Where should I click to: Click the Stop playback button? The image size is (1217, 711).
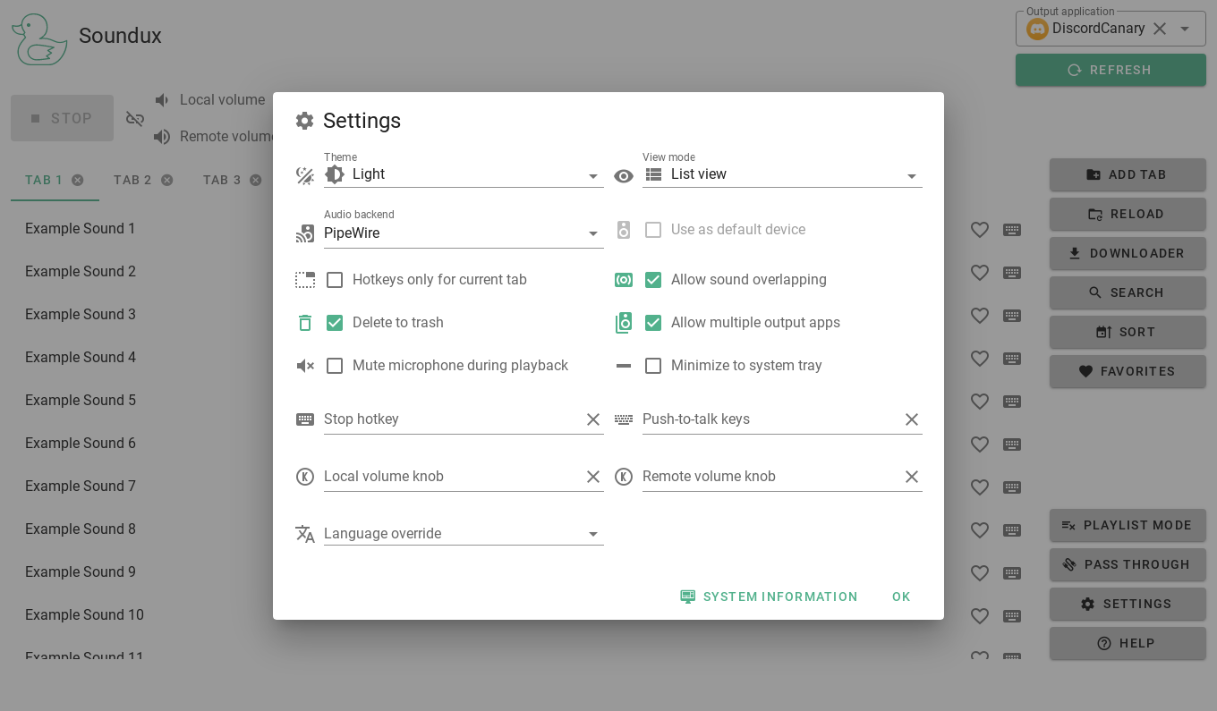click(x=62, y=118)
